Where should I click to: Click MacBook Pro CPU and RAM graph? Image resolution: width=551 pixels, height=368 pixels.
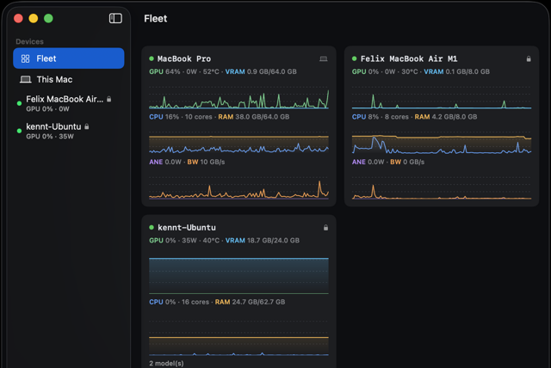[239, 142]
